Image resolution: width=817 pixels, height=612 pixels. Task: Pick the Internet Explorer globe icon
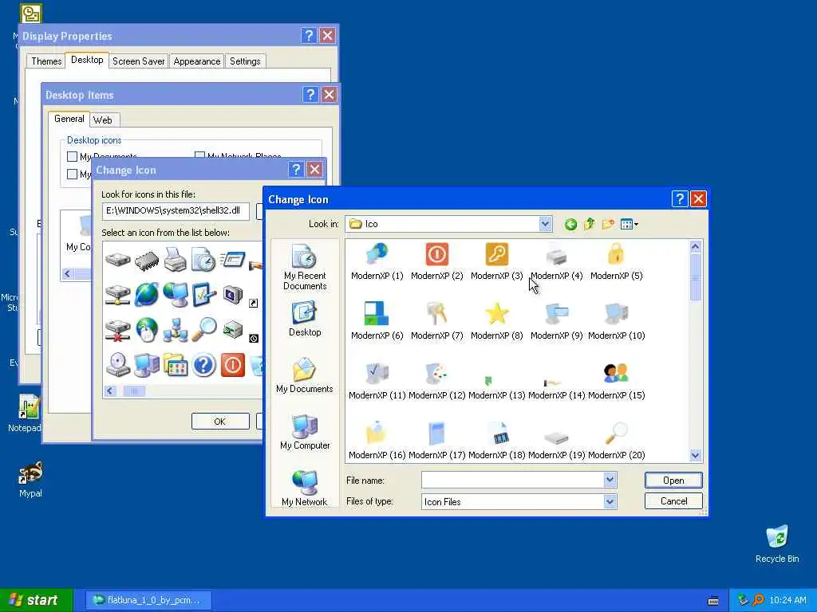147,295
